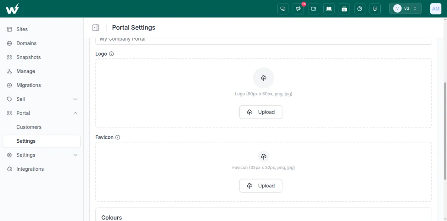
Task: Expand the sidebar Settings section chevron
Action: [76, 155]
